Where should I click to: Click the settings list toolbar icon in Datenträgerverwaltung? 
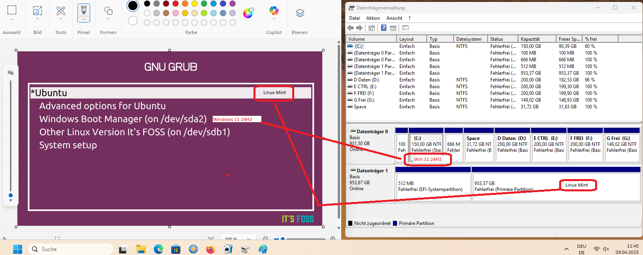(x=405, y=28)
